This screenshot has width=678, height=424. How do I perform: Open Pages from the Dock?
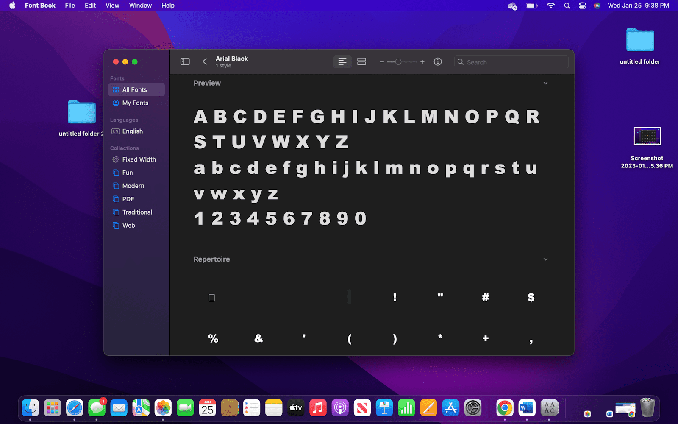[428, 408]
